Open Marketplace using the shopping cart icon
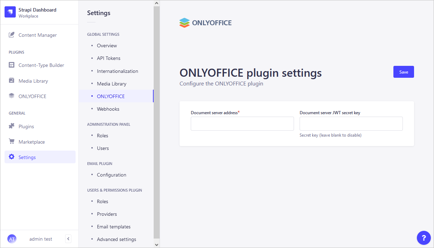Screen dimensions: 434x248 [12, 142]
